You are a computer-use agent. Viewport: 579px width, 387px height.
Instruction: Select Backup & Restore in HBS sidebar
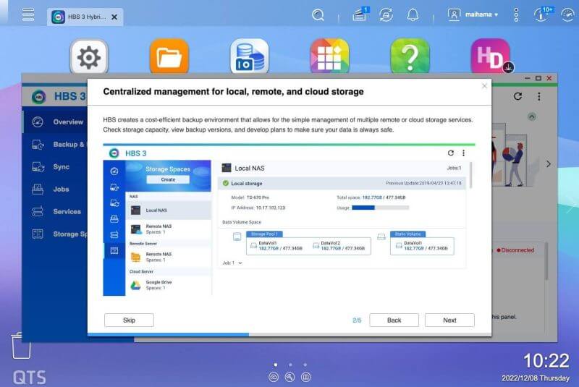click(x=56, y=144)
